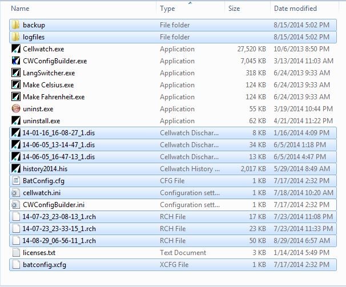Select the cellwatch.ini gear icon
Image resolution: width=346 pixels, height=287 pixels.
16,193
